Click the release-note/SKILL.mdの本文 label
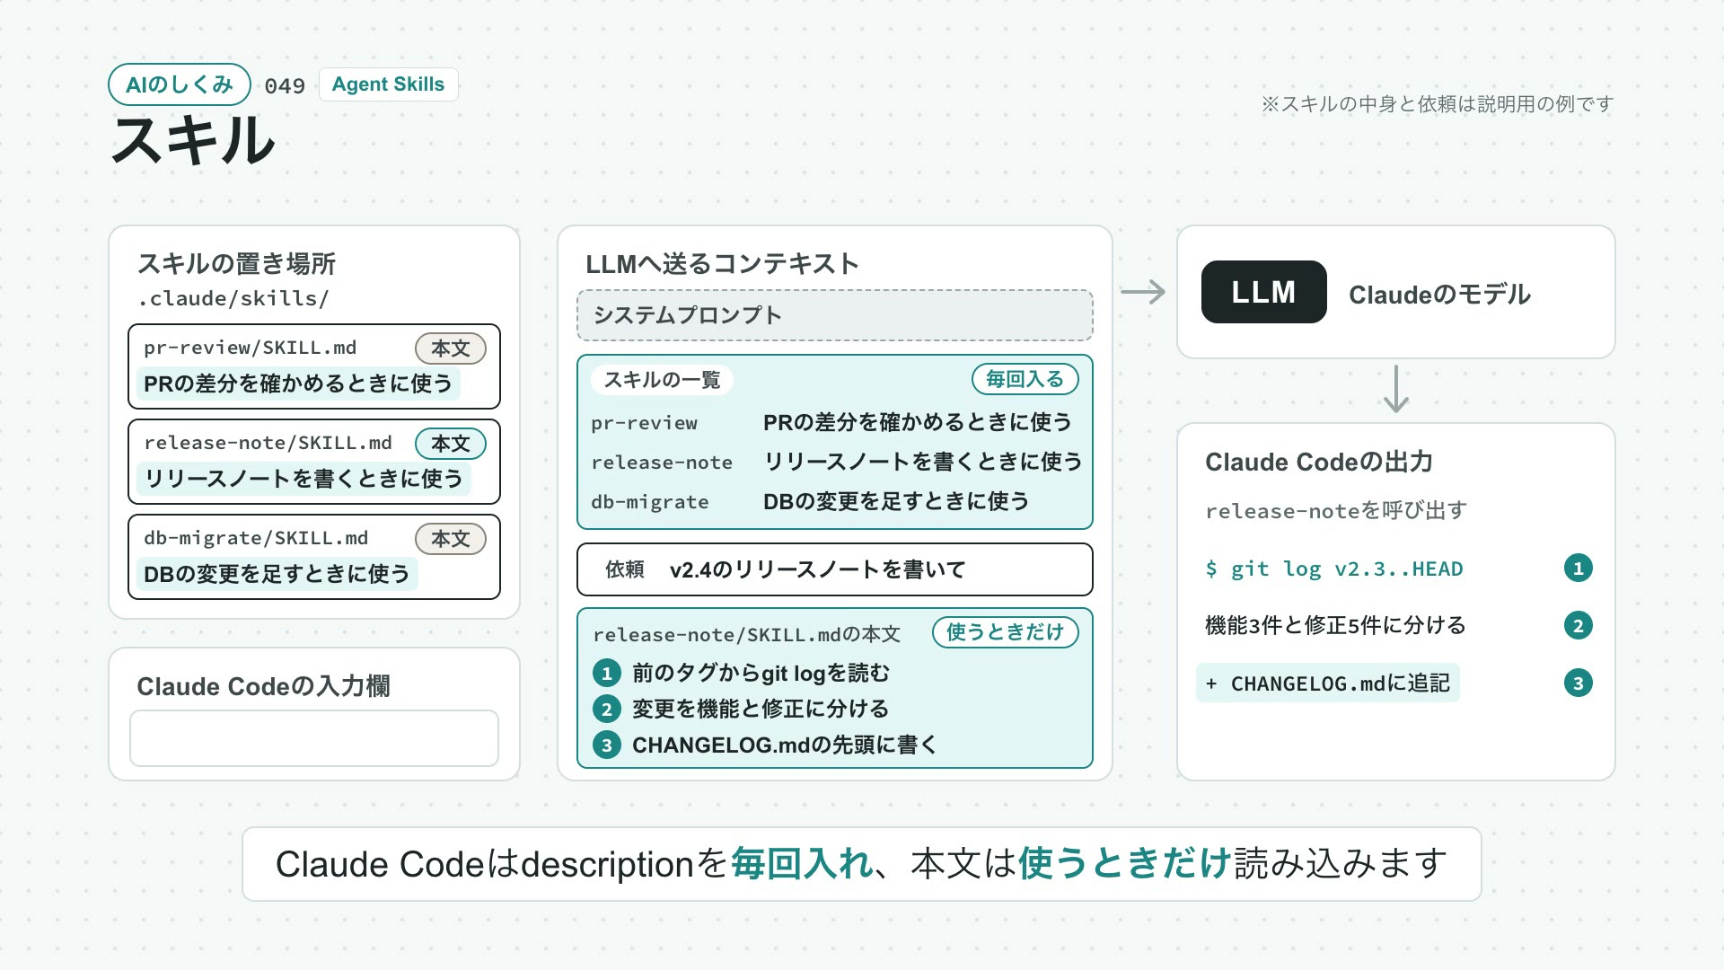Image resolution: width=1724 pixels, height=970 pixels. point(746,634)
